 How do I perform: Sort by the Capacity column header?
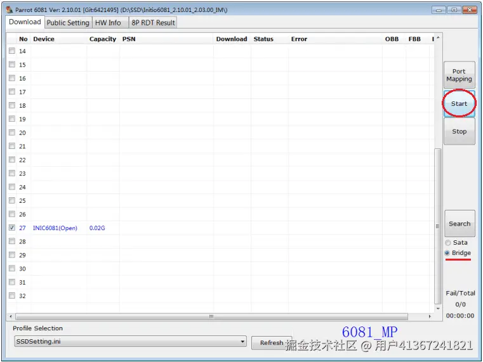(x=103, y=39)
